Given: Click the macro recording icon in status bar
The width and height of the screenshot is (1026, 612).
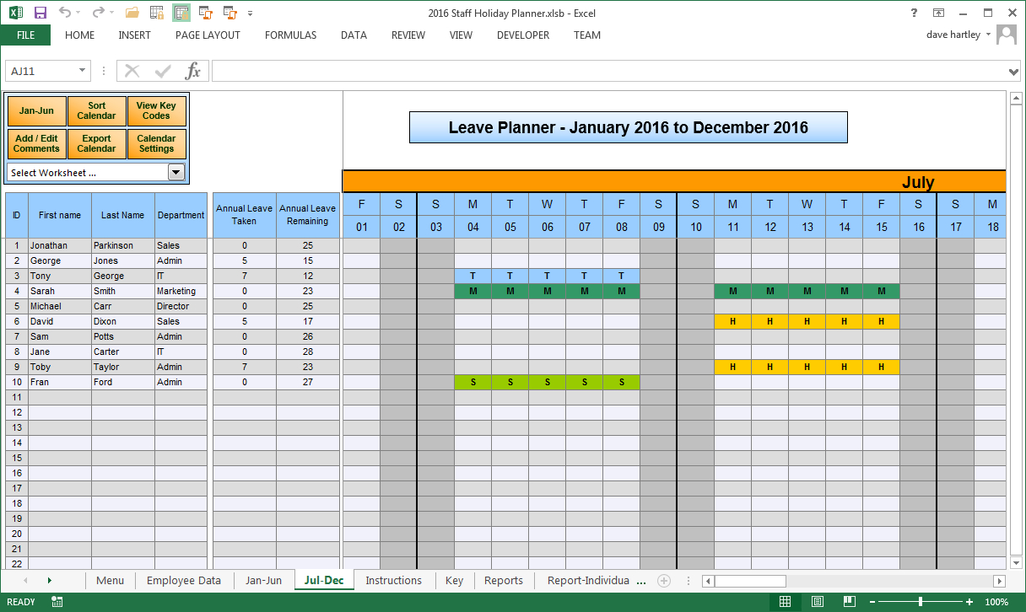Looking at the screenshot, I should pos(57,602).
